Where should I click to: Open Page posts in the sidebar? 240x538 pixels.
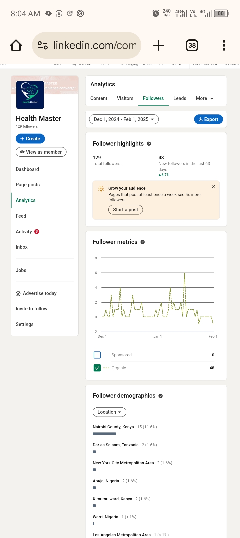click(x=28, y=185)
